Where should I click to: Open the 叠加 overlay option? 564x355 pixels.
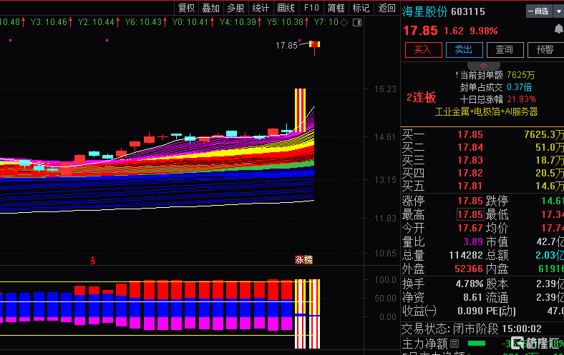tap(210, 8)
